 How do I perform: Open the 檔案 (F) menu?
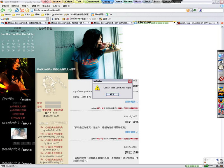[x=5, y=6]
